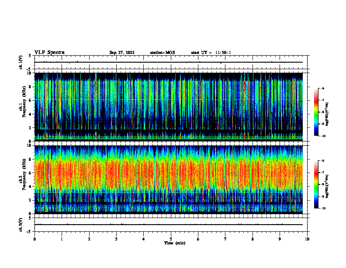Select the date "Sep. 27, 2022"
The width and height of the screenshot is (346, 268).
[x=122, y=53]
